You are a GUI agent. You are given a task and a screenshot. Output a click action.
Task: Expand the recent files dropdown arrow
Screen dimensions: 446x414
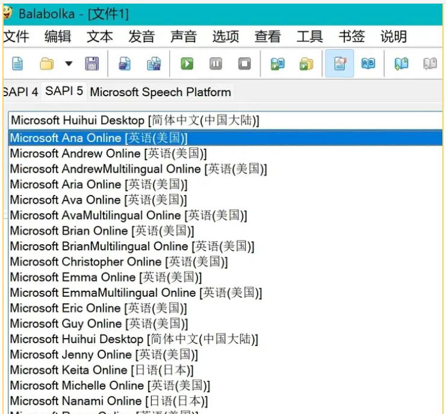tap(69, 63)
